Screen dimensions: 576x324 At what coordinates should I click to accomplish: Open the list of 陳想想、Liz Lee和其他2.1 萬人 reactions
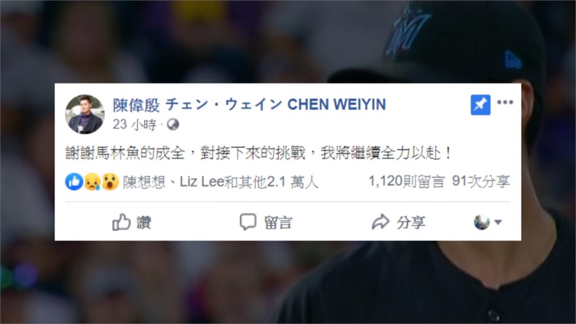[x=220, y=182]
